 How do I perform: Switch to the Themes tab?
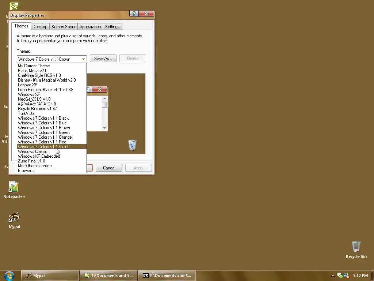point(21,26)
